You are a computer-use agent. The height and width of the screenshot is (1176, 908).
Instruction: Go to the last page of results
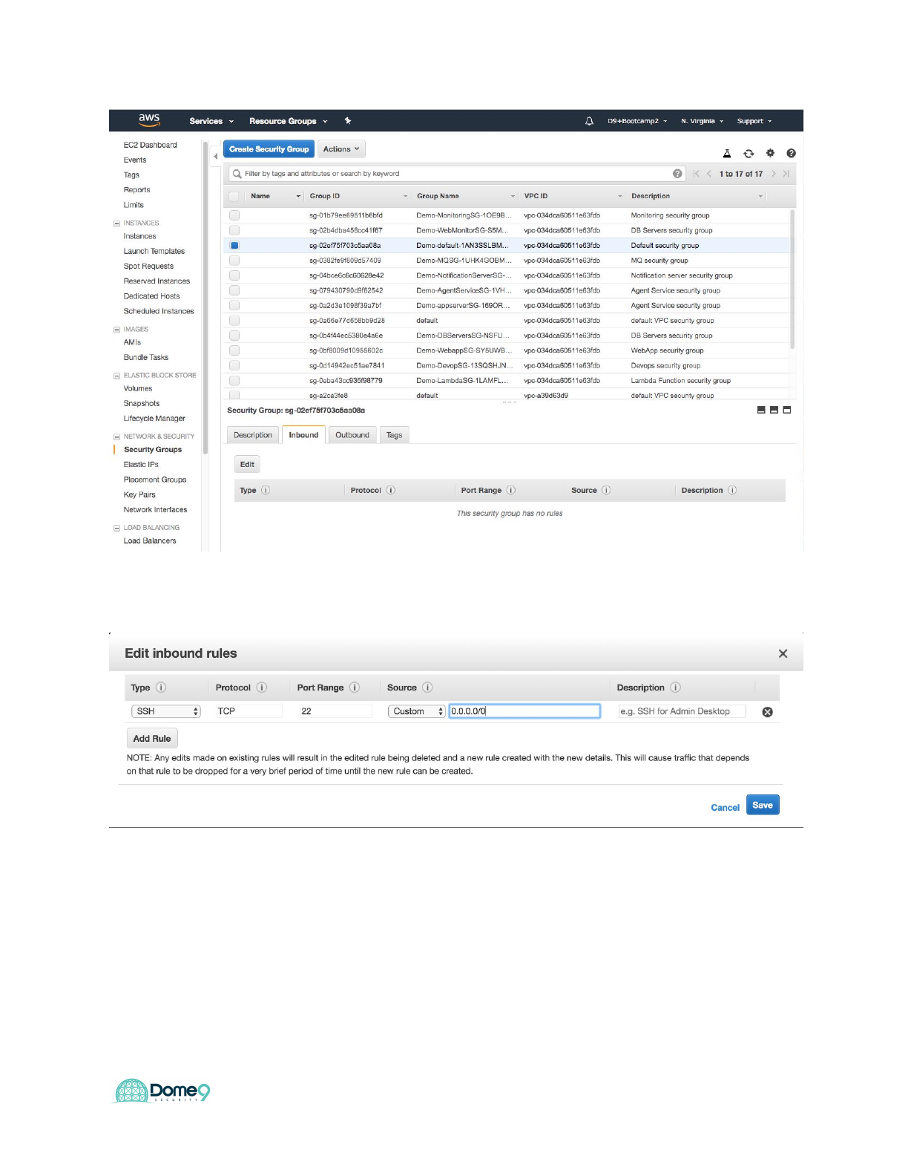click(x=786, y=174)
